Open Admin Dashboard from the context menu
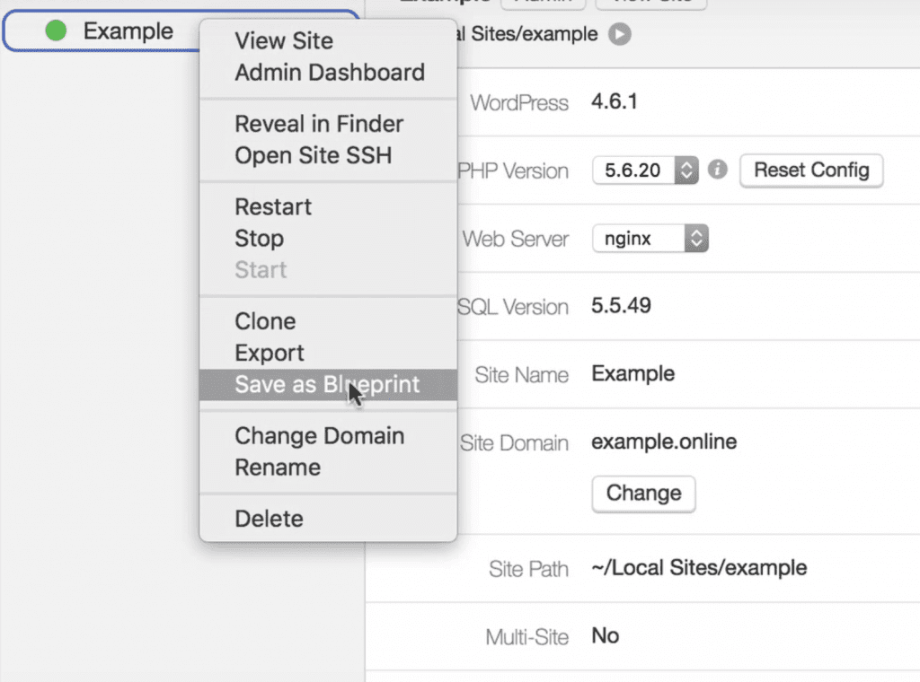Screen dimensions: 920x682 [x=330, y=73]
